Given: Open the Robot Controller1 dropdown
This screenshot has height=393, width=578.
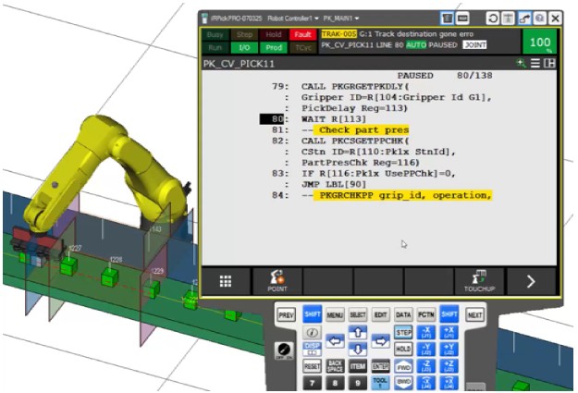Looking at the screenshot, I should coord(293,18).
